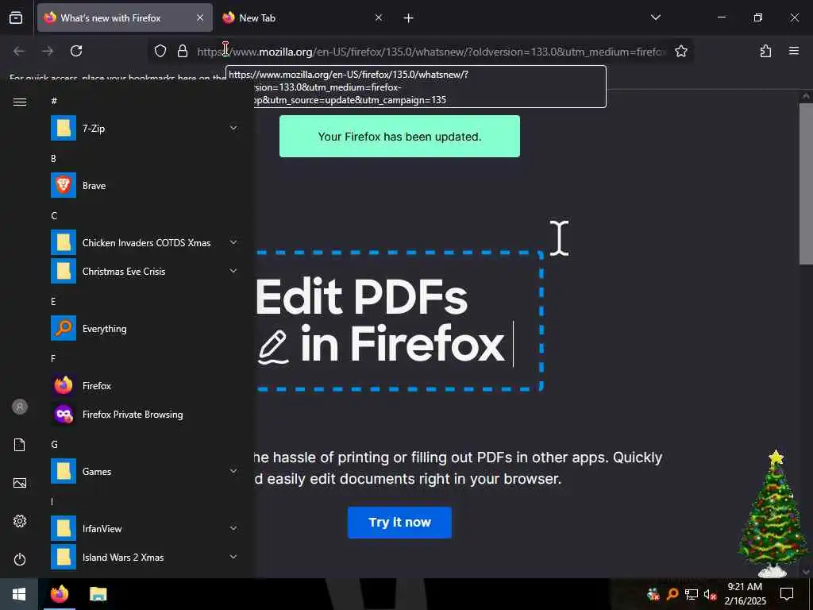
Task: Open File Explorer from the taskbar
Action: pyautogui.click(x=98, y=594)
